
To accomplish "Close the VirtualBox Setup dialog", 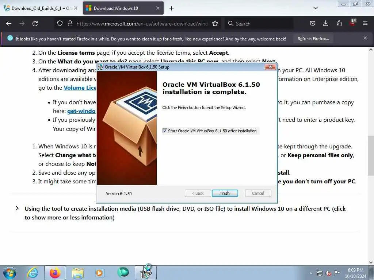I will tap(270, 67).
